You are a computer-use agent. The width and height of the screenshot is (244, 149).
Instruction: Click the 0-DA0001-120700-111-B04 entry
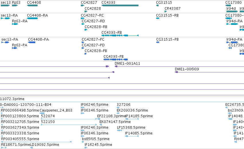26,105
